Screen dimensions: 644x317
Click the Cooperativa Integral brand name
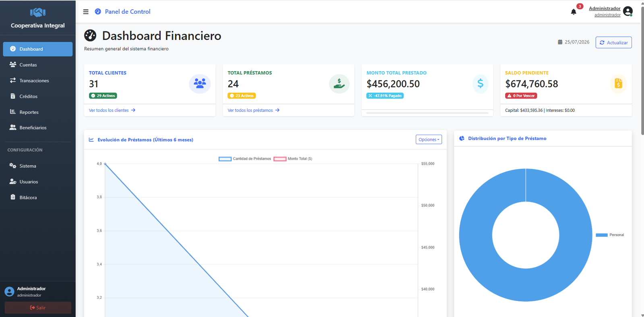[x=38, y=25]
